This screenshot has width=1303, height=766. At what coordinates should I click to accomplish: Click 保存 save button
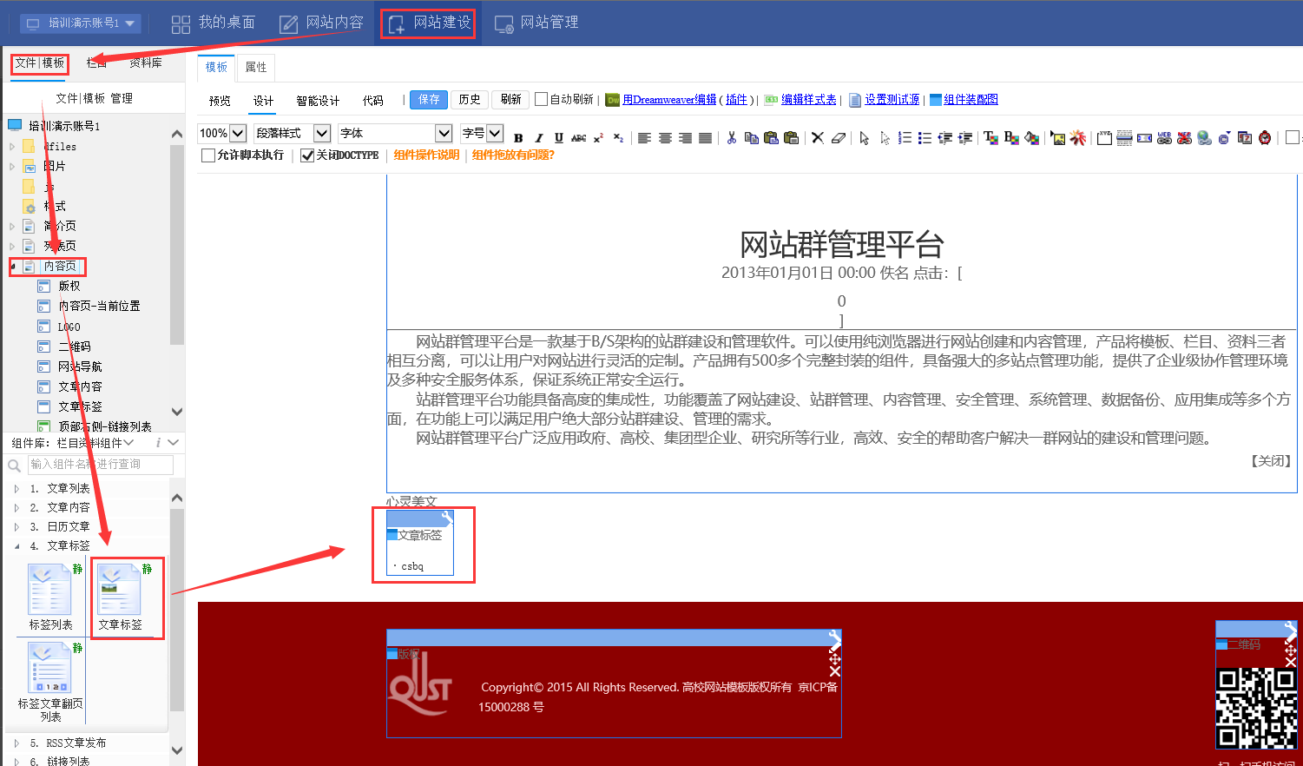[x=429, y=99]
